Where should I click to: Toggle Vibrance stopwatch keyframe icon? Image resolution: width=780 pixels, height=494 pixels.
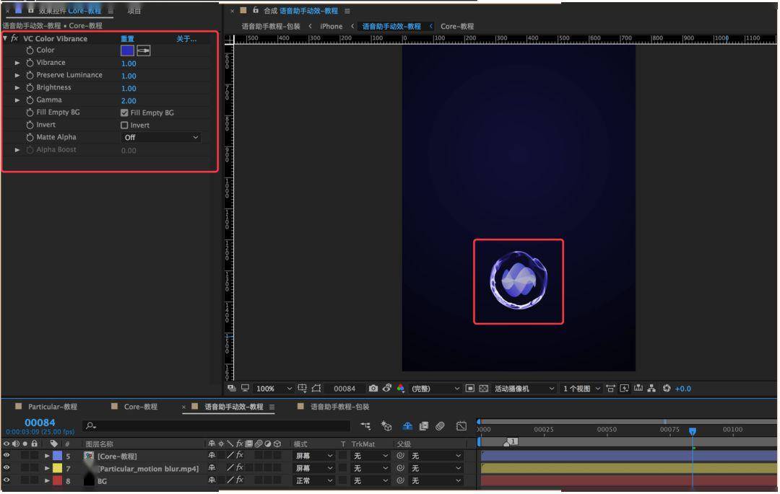pos(30,63)
